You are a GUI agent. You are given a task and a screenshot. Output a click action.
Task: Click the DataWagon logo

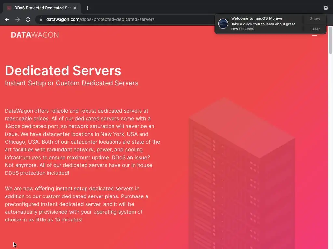(x=35, y=35)
